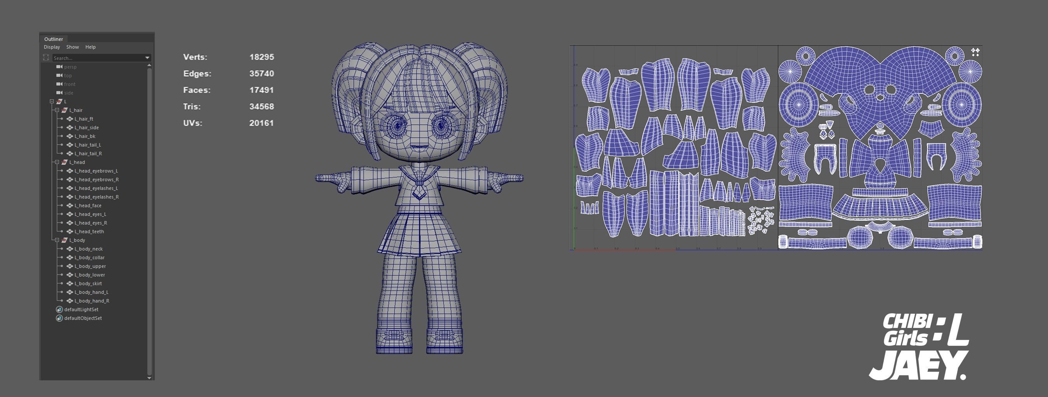1048x397 pixels.
Task: Click the icon in UV editor top-right corner
Action: [x=975, y=52]
